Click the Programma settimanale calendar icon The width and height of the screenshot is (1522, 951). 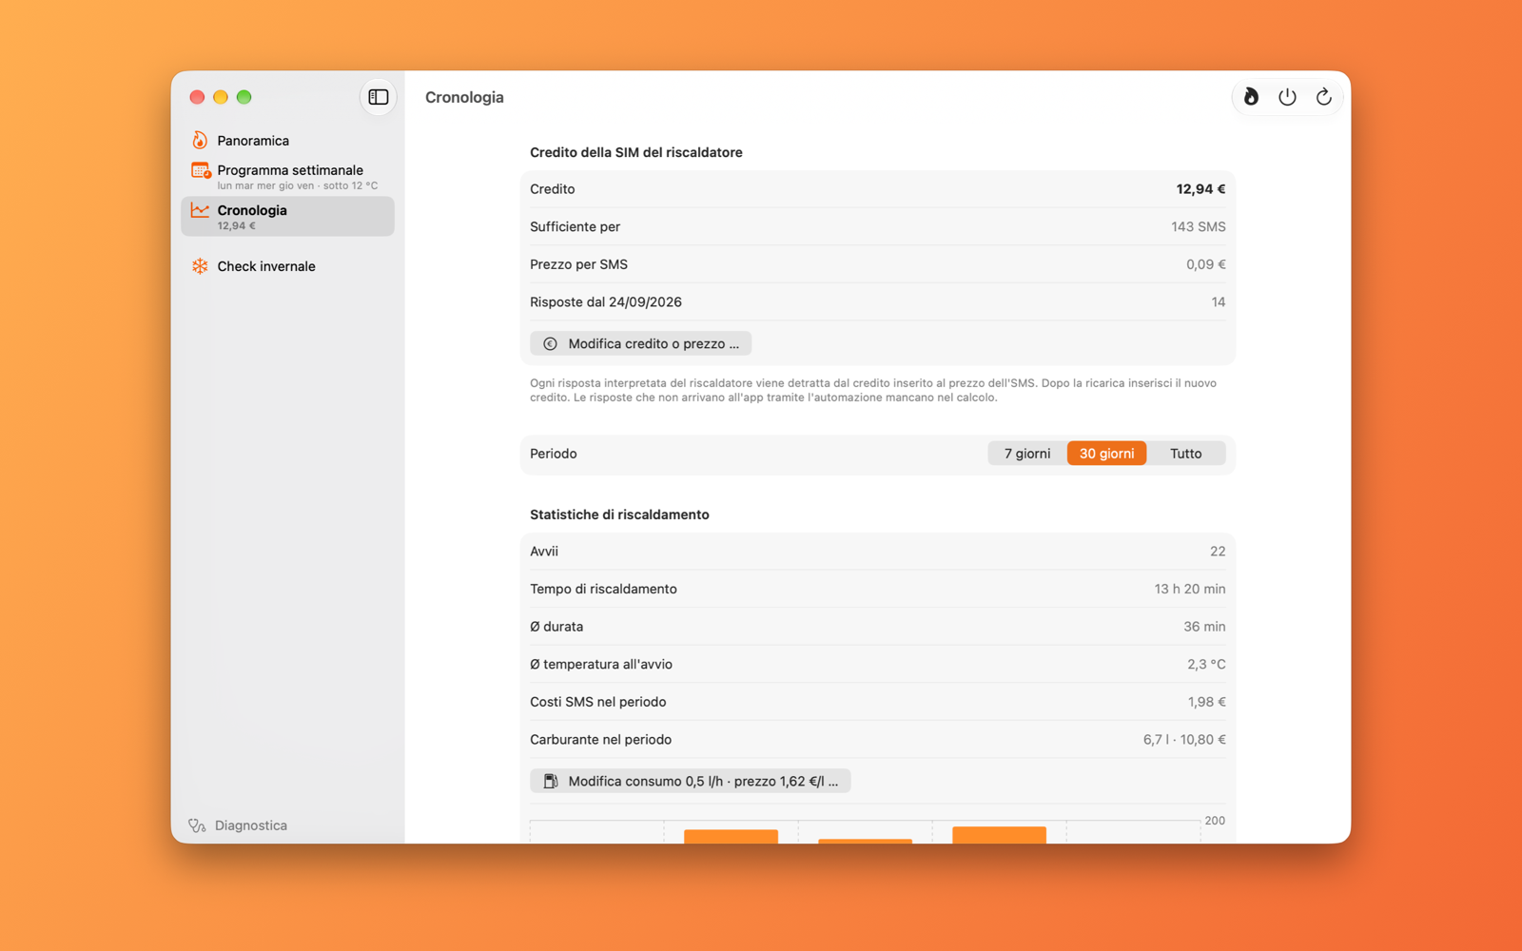point(200,171)
